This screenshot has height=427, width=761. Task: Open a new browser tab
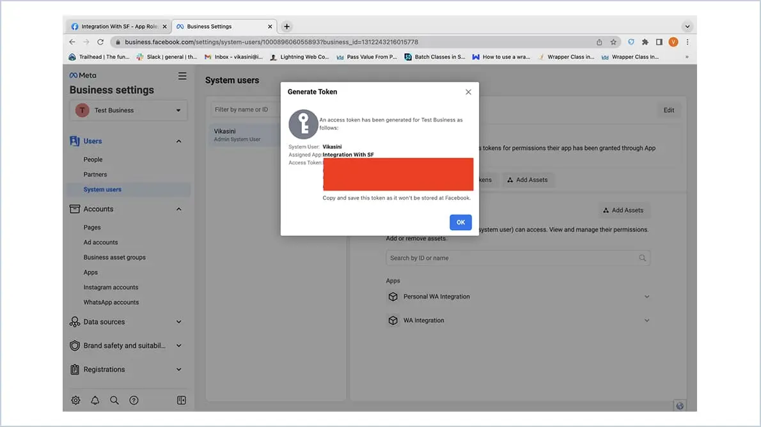[287, 27]
